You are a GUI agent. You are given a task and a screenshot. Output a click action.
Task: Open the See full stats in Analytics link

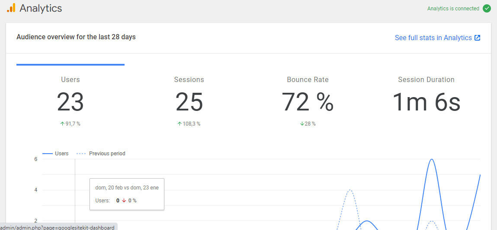pos(437,38)
